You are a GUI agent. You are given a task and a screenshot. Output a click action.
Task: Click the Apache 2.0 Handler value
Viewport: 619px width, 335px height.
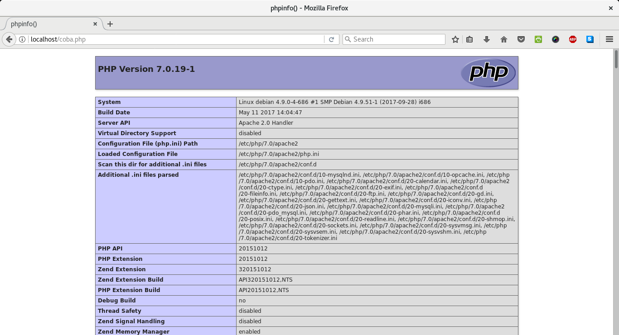pos(266,123)
